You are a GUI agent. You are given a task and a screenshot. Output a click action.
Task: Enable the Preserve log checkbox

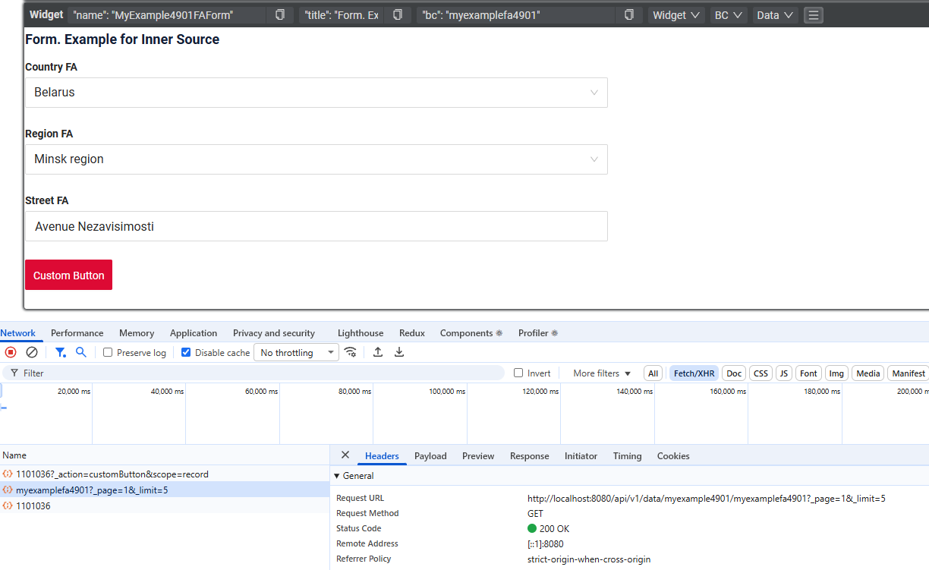tap(108, 353)
